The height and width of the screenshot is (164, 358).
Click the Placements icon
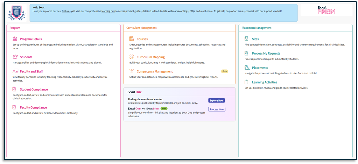(247, 68)
